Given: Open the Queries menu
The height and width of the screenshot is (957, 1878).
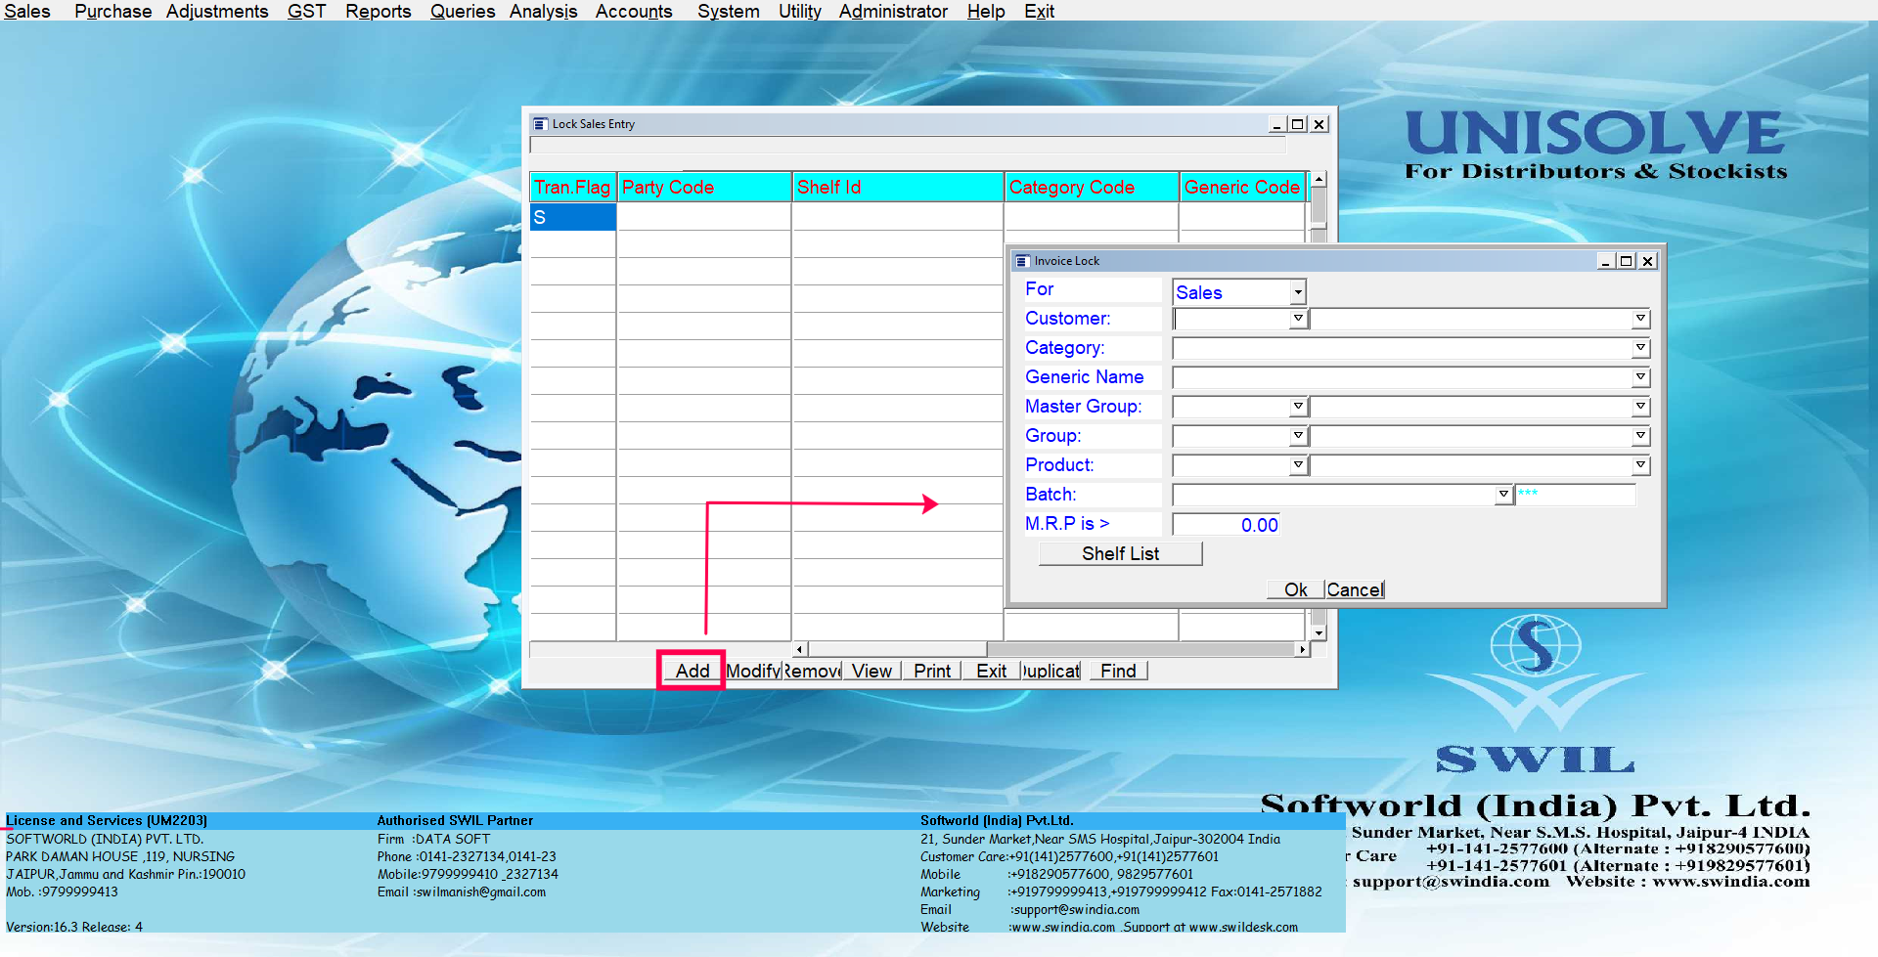Looking at the screenshot, I should click(x=462, y=11).
